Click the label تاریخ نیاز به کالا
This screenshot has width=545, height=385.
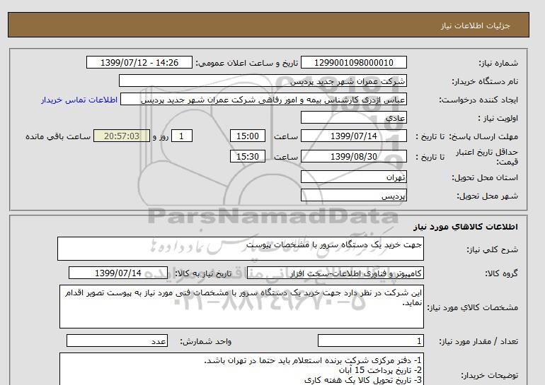pyautogui.click(x=203, y=273)
